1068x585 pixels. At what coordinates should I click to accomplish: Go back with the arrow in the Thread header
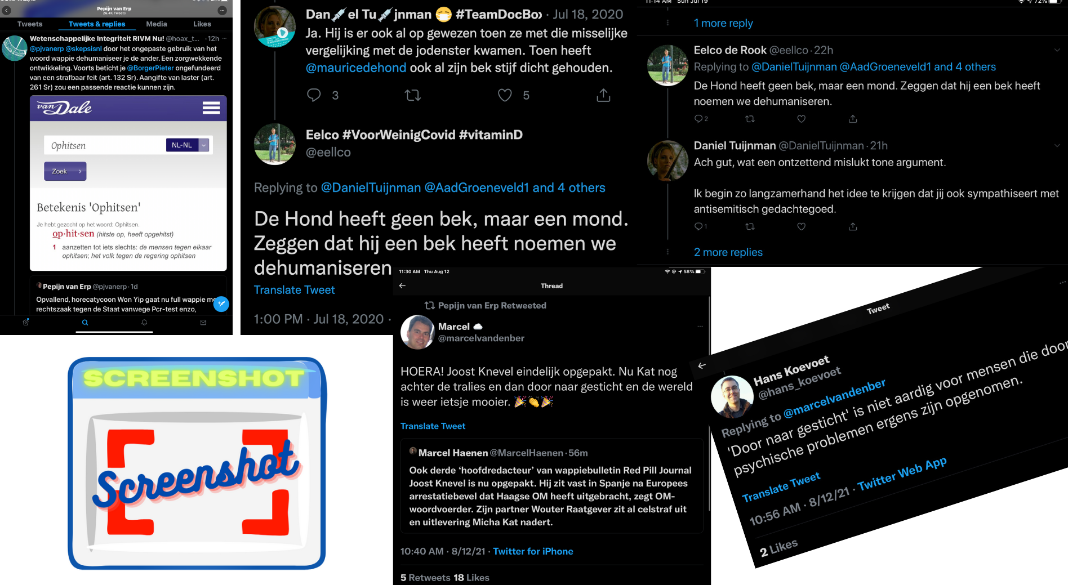(402, 285)
